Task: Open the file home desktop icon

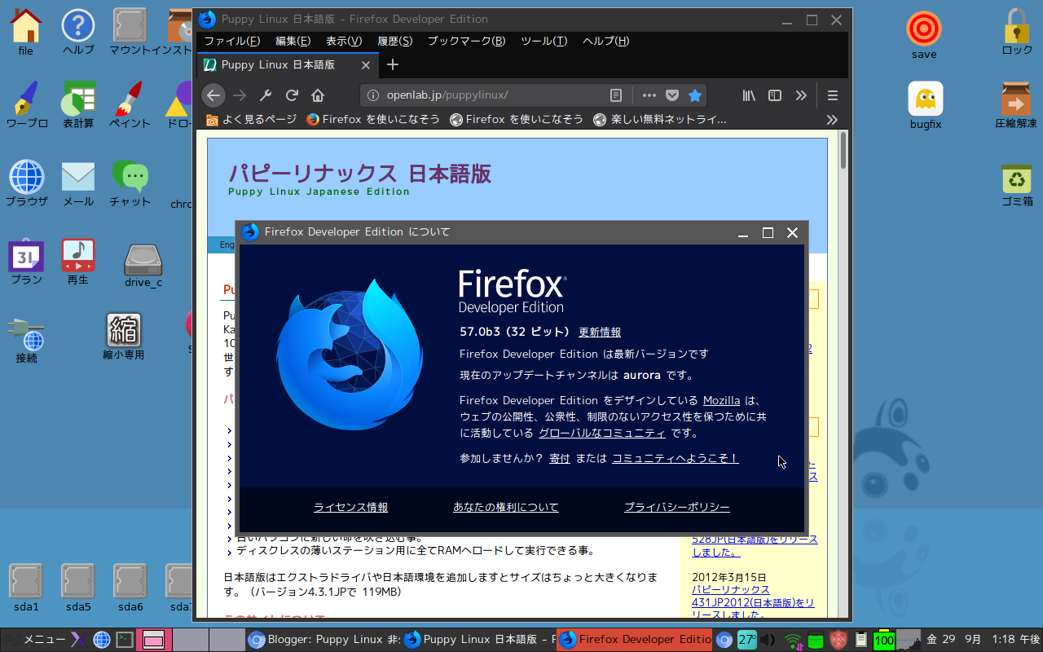Action: [26, 33]
